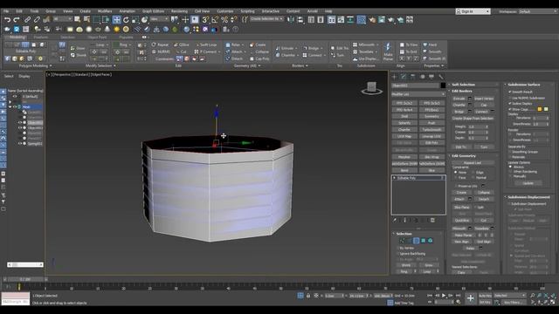Open the selection filter All dropdown
Viewport: 559px width, 314px height.
63,19
